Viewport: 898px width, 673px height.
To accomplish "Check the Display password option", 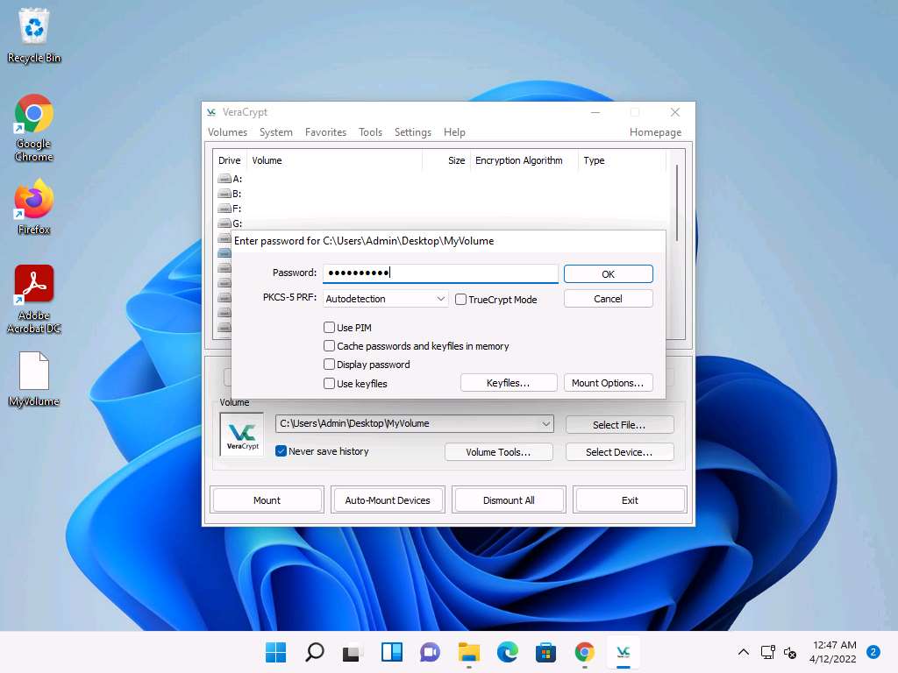I will tap(330, 365).
